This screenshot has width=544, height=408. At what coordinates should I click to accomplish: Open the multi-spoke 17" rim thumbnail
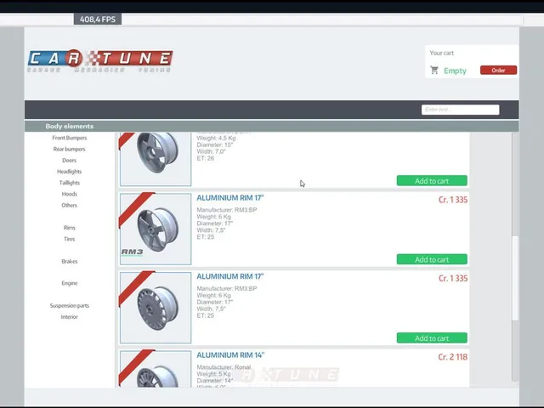(x=156, y=308)
